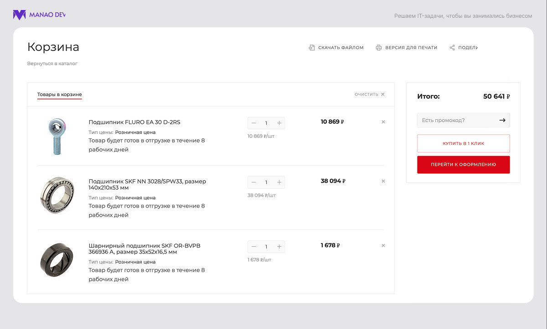Click the printer icon for print version
Image resolution: width=547 pixels, height=329 pixels.
[x=378, y=47]
